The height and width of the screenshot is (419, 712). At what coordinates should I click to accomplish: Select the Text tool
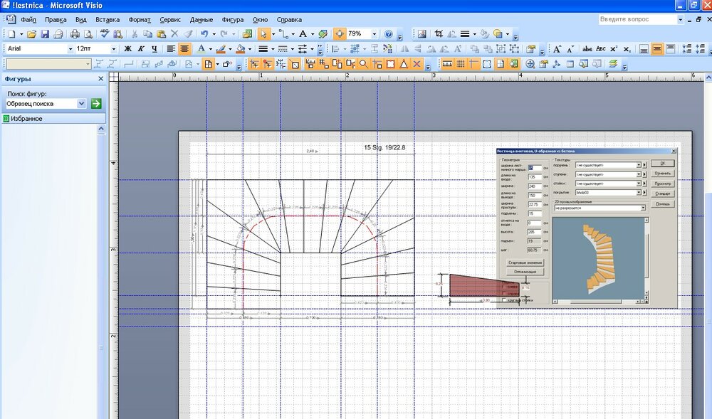[x=303, y=33]
